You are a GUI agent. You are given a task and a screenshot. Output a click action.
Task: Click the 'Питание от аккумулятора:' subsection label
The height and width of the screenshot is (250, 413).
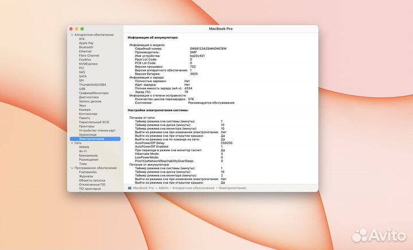tap(149, 165)
